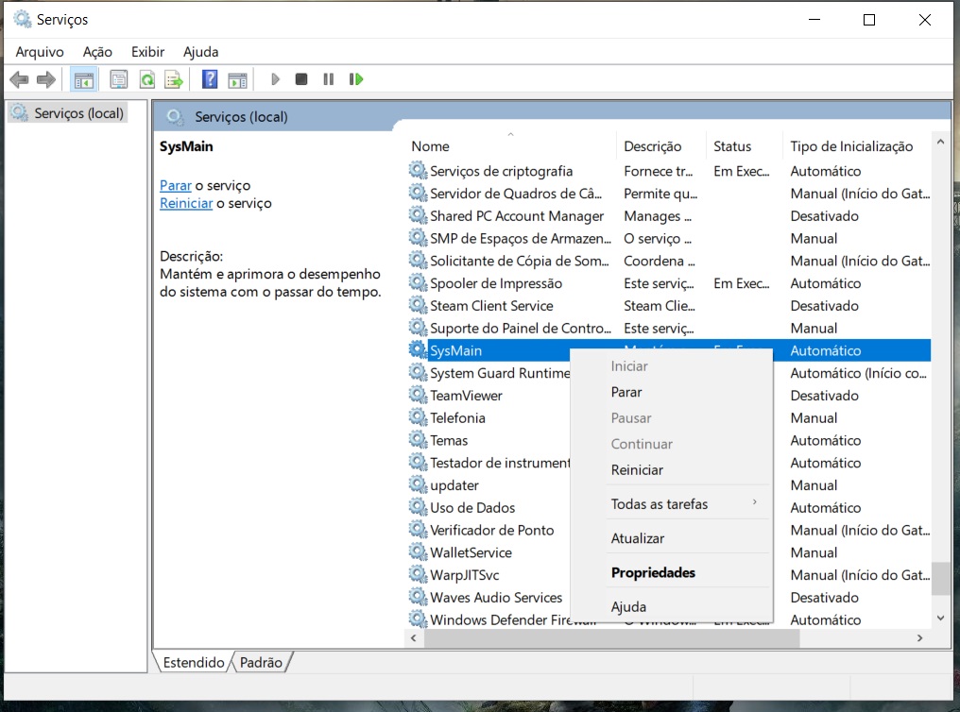This screenshot has height=712, width=960.
Task: Click gear icon beside Telefonia
Action: click(x=419, y=417)
